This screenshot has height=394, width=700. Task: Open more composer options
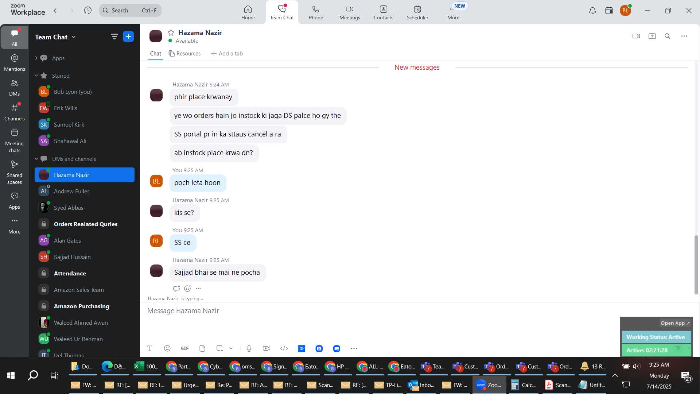pos(354,348)
